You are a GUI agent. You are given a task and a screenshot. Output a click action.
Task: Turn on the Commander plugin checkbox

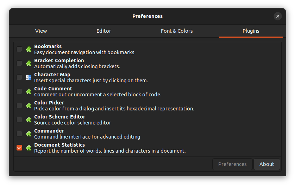coord(19,134)
